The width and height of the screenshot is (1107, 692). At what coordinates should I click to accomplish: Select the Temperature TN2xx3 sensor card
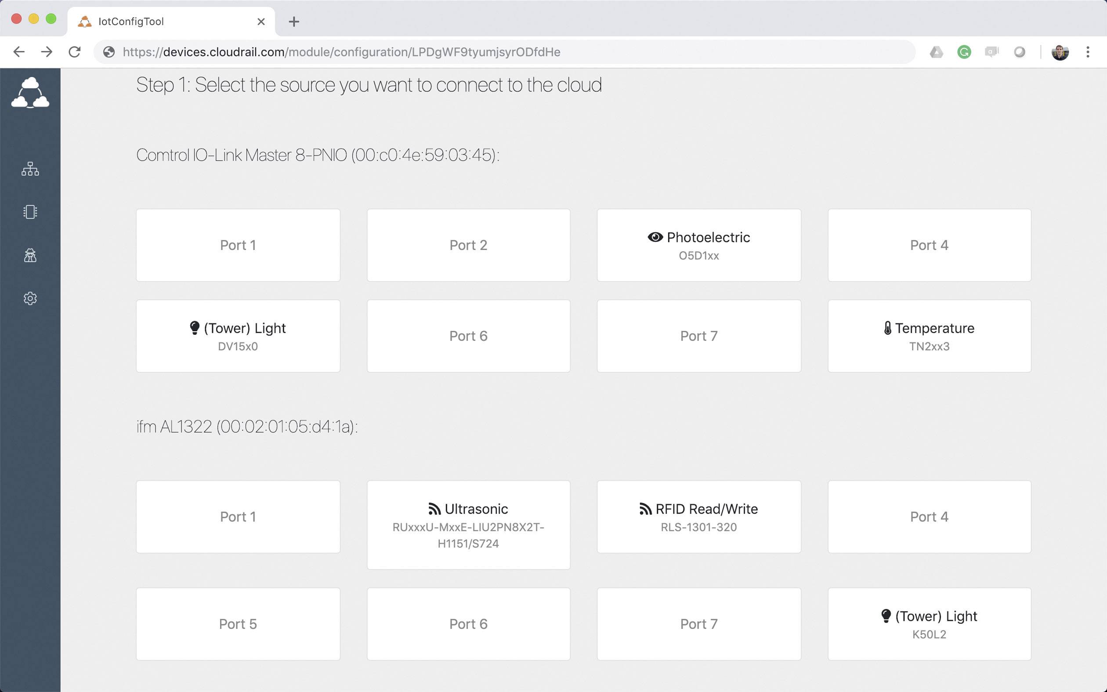(x=929, y=336)
